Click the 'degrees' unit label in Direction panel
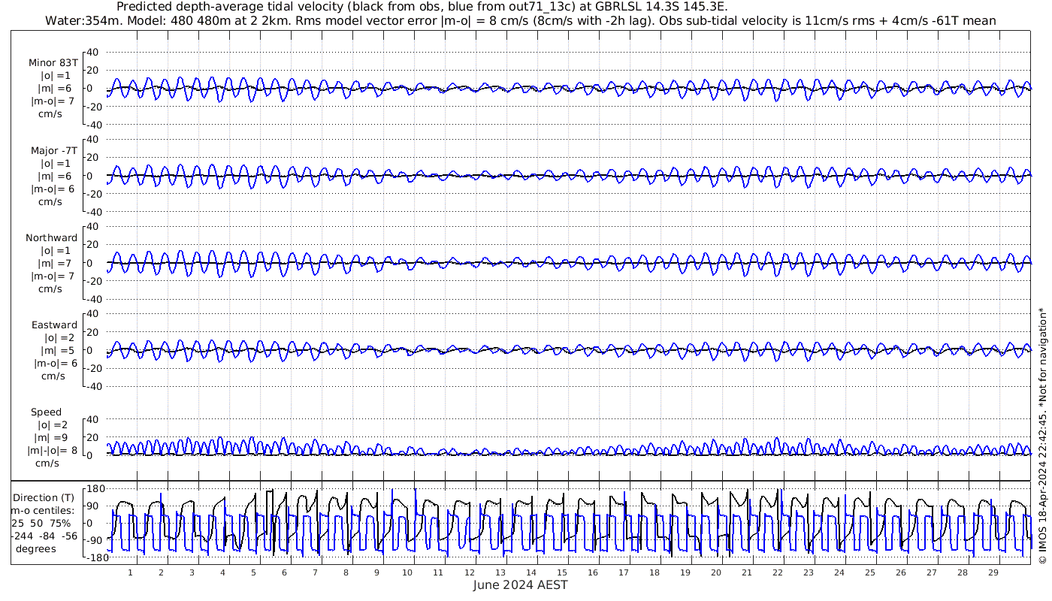This screenshot has height=601, width=1052. [36, 548]
